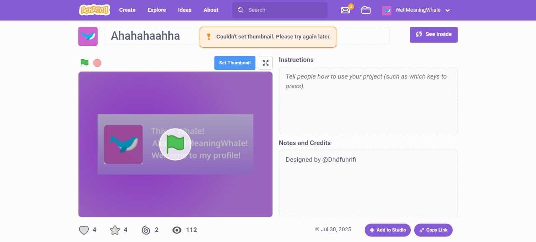Image resolution: width=536 pixels, height=242 pixels.
Task: Click the green flag above the stage
Action: [85, 63]
